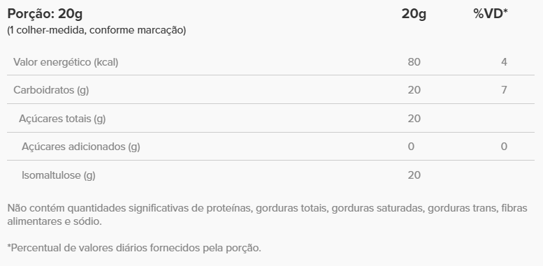Screen dimensions: 543x266
Task: Click the Açúcares adicionados 0 percent value
Action: [x=504, y=147]
